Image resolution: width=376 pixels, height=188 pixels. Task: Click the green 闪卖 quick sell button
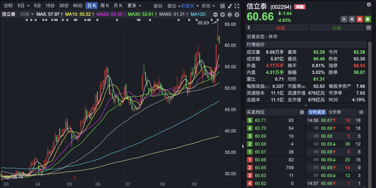point(336,28)
